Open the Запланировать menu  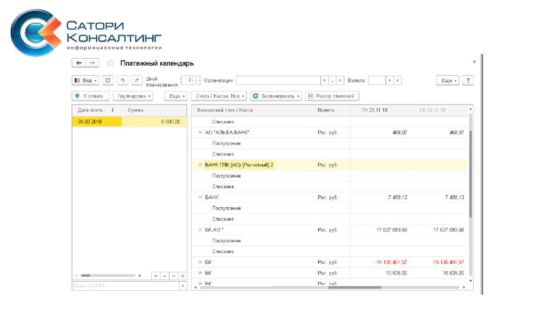click(277, 96)
